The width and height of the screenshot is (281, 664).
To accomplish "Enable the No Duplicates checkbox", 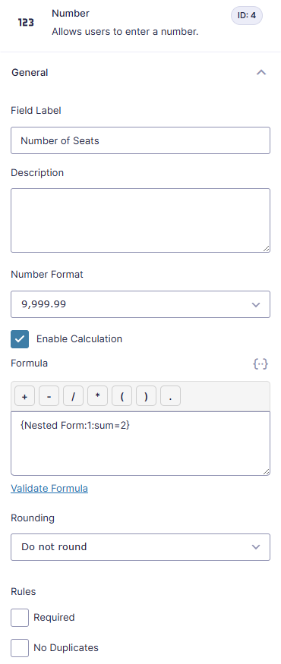I will coord(20,648).
